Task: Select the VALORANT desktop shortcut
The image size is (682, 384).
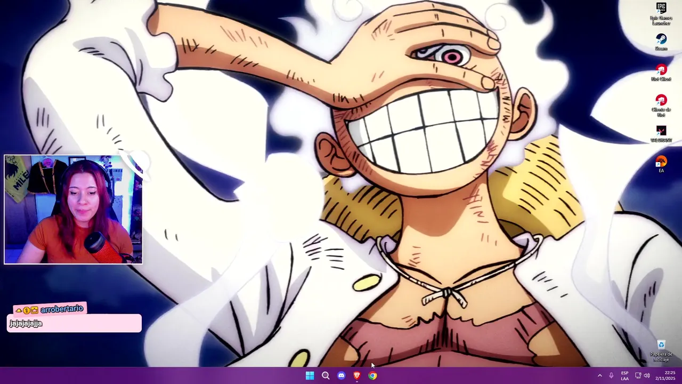Action: click(661, 134)
